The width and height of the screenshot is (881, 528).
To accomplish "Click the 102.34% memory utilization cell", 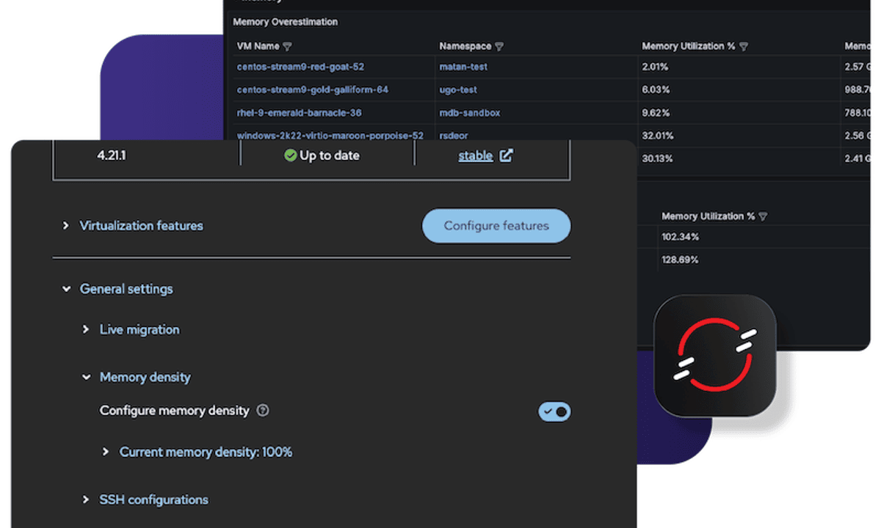I will 680,237.
